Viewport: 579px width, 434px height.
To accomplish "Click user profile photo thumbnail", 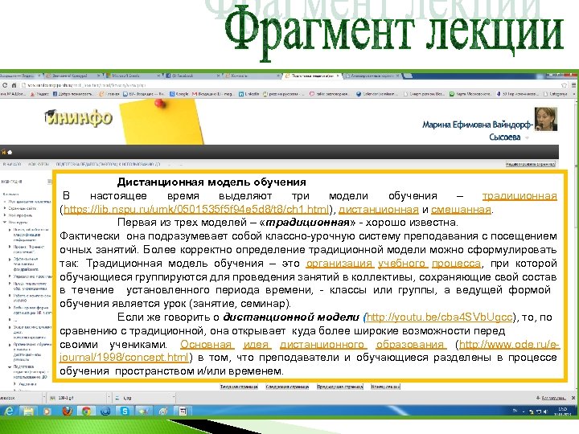I will pos(546,119).
